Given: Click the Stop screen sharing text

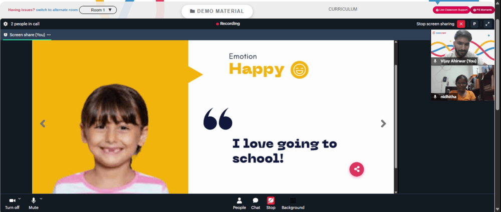Looking at the screenshot, I should click(x=435, y=24).
